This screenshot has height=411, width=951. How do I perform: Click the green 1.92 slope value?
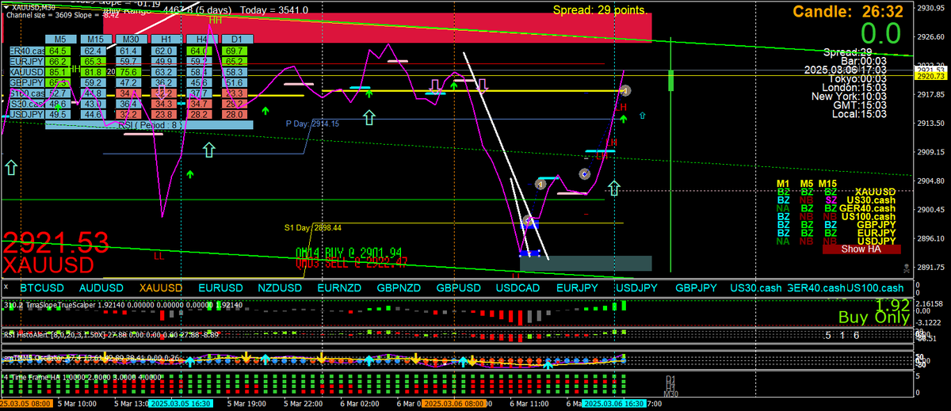[893, 304]
